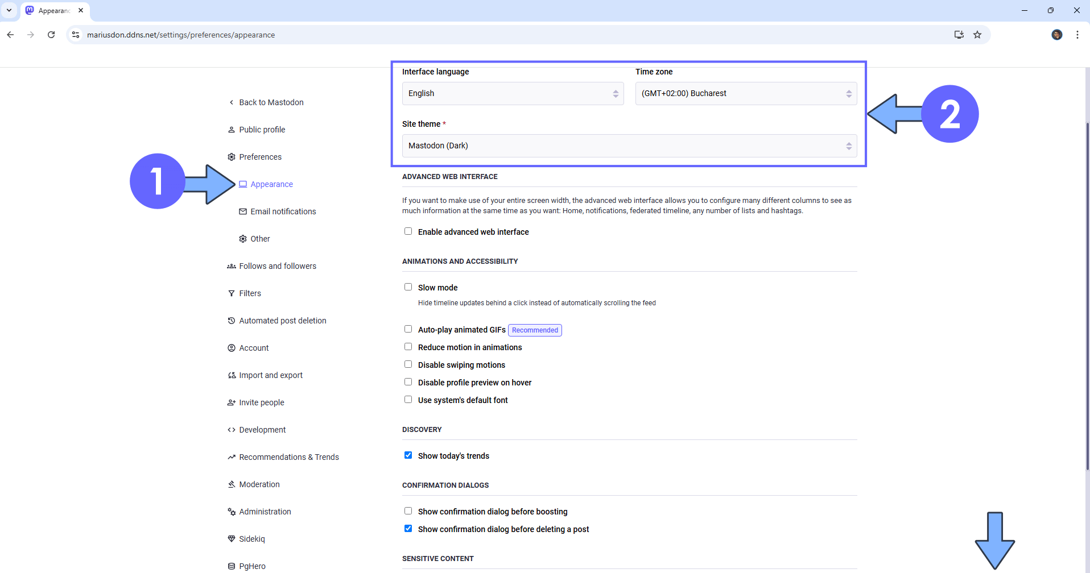Click the Public profile person icon
The width and height of the screenshot is (1090, 573).
point(231,130)
